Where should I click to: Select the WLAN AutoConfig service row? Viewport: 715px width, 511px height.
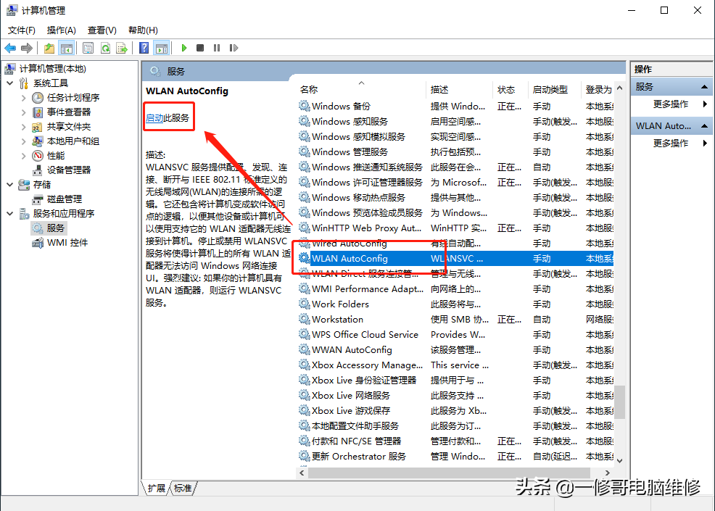coord(455,259)
